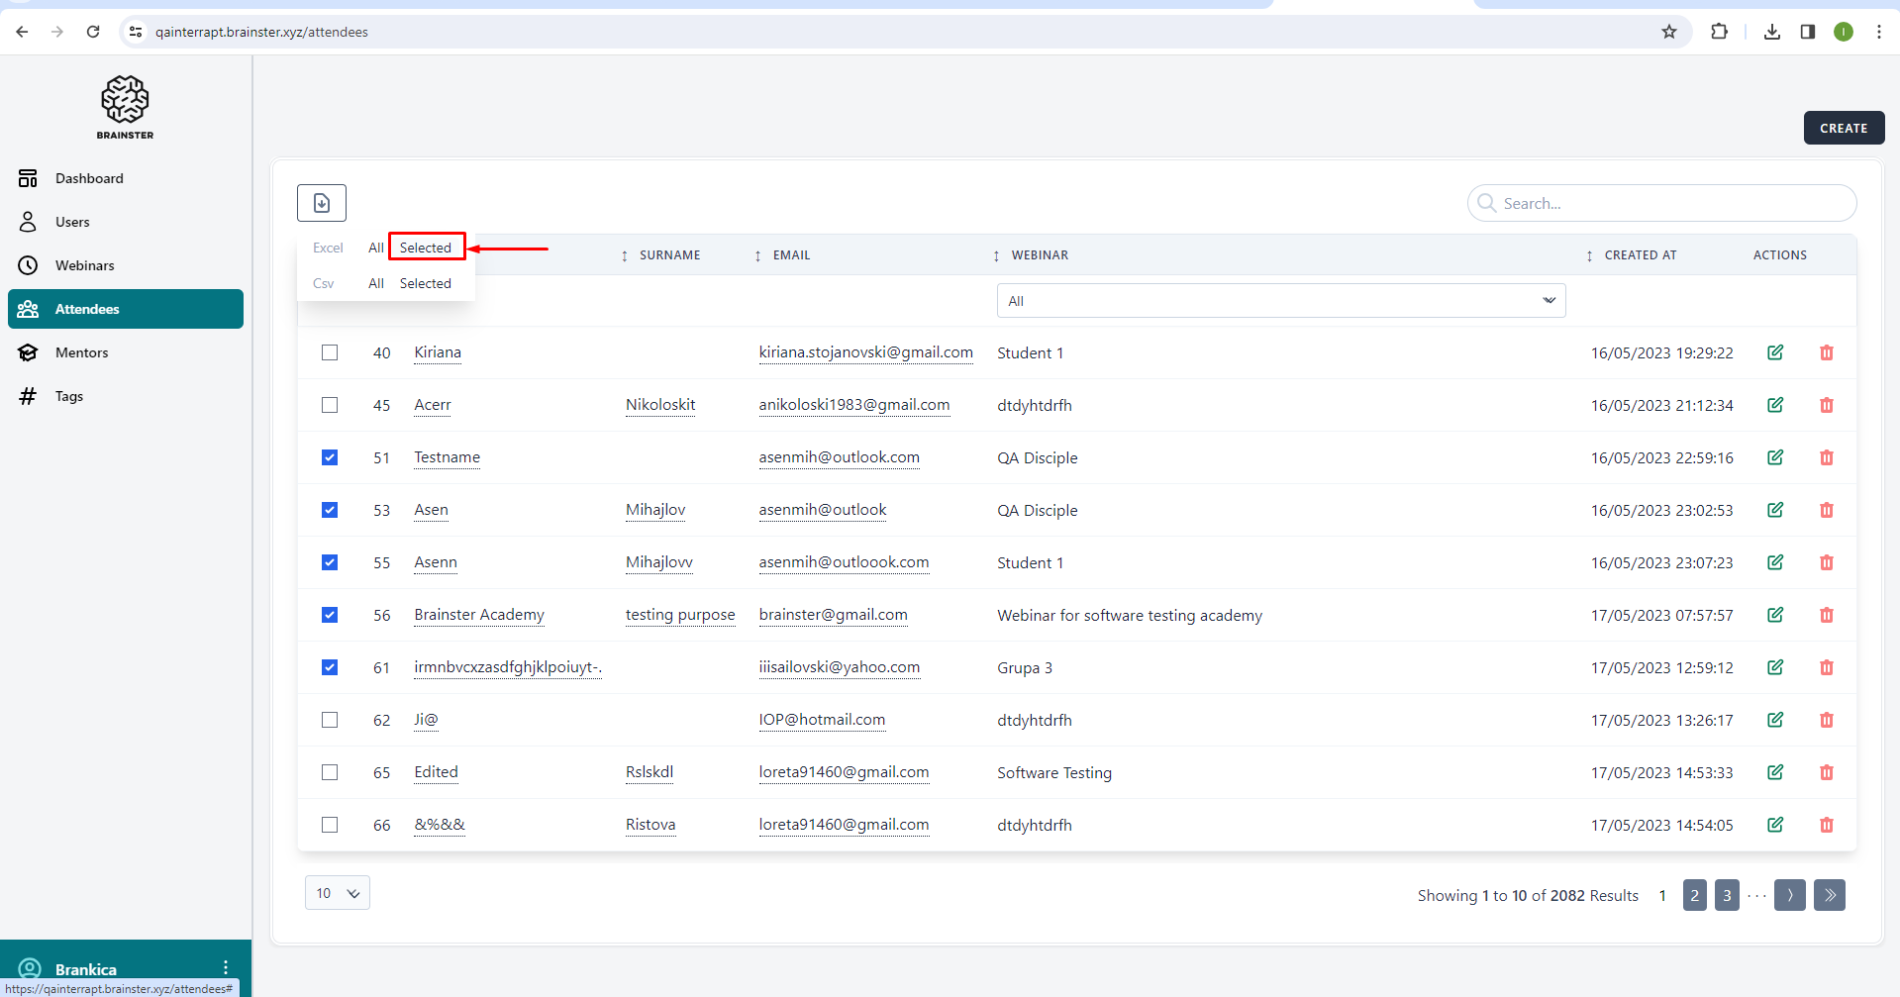Screen dimensions: 1900x997
Task: Click edit icon for Brainster Academy row
Action: 1775,615
